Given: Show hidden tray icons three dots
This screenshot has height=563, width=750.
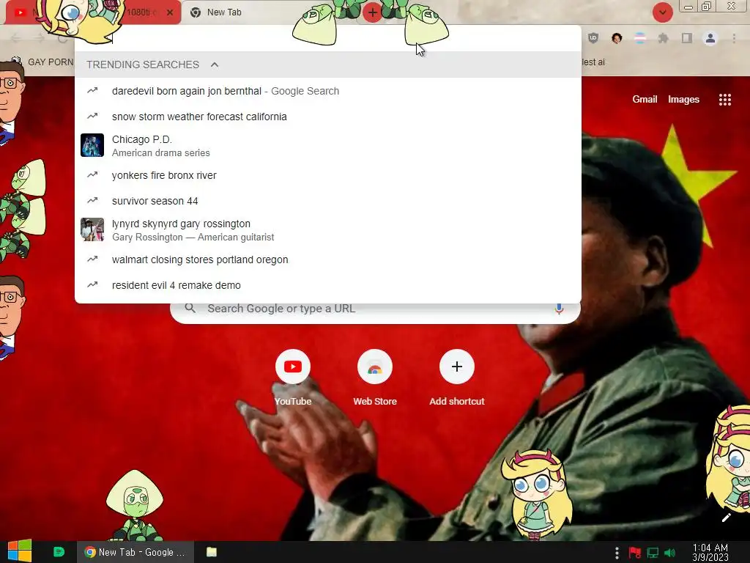Looking at the screenshot, I should tap(617, 553).
